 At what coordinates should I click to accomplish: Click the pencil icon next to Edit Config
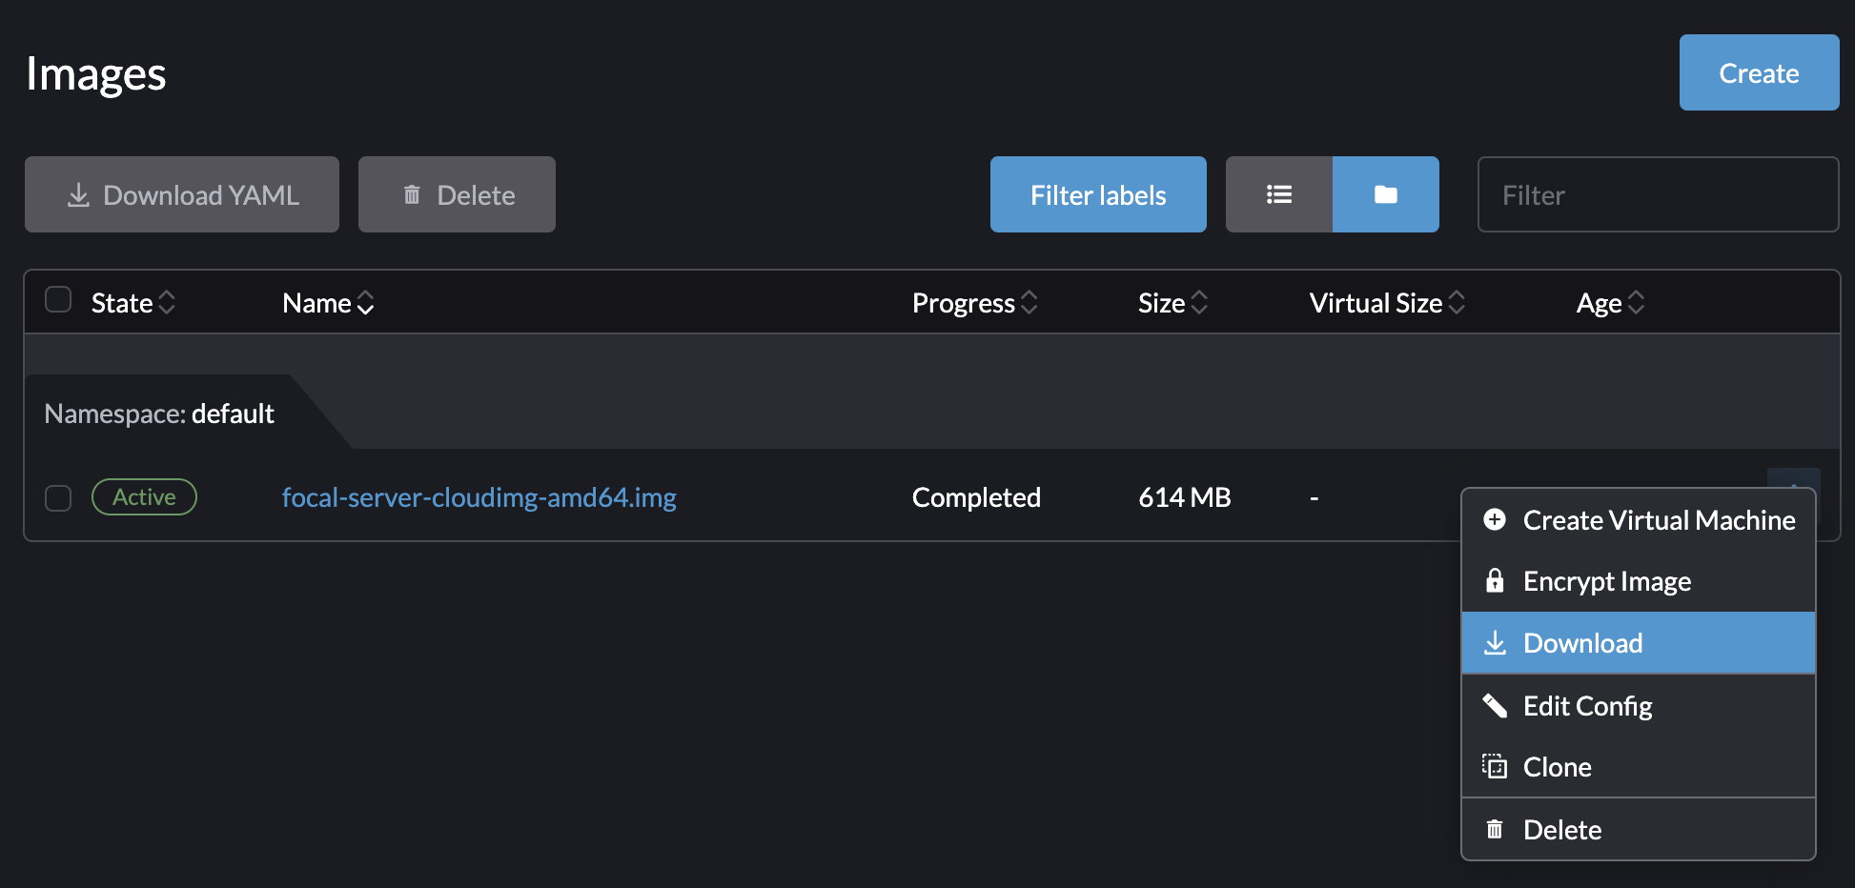(1494, 705)
